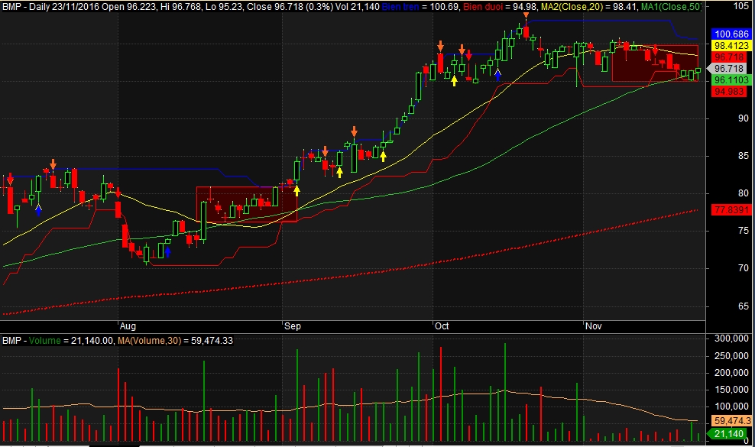Click the green MA1(Close,50) indicator label
Image resolution: width=755 pixels, height=447 pixels.
[x=671, y=7]
